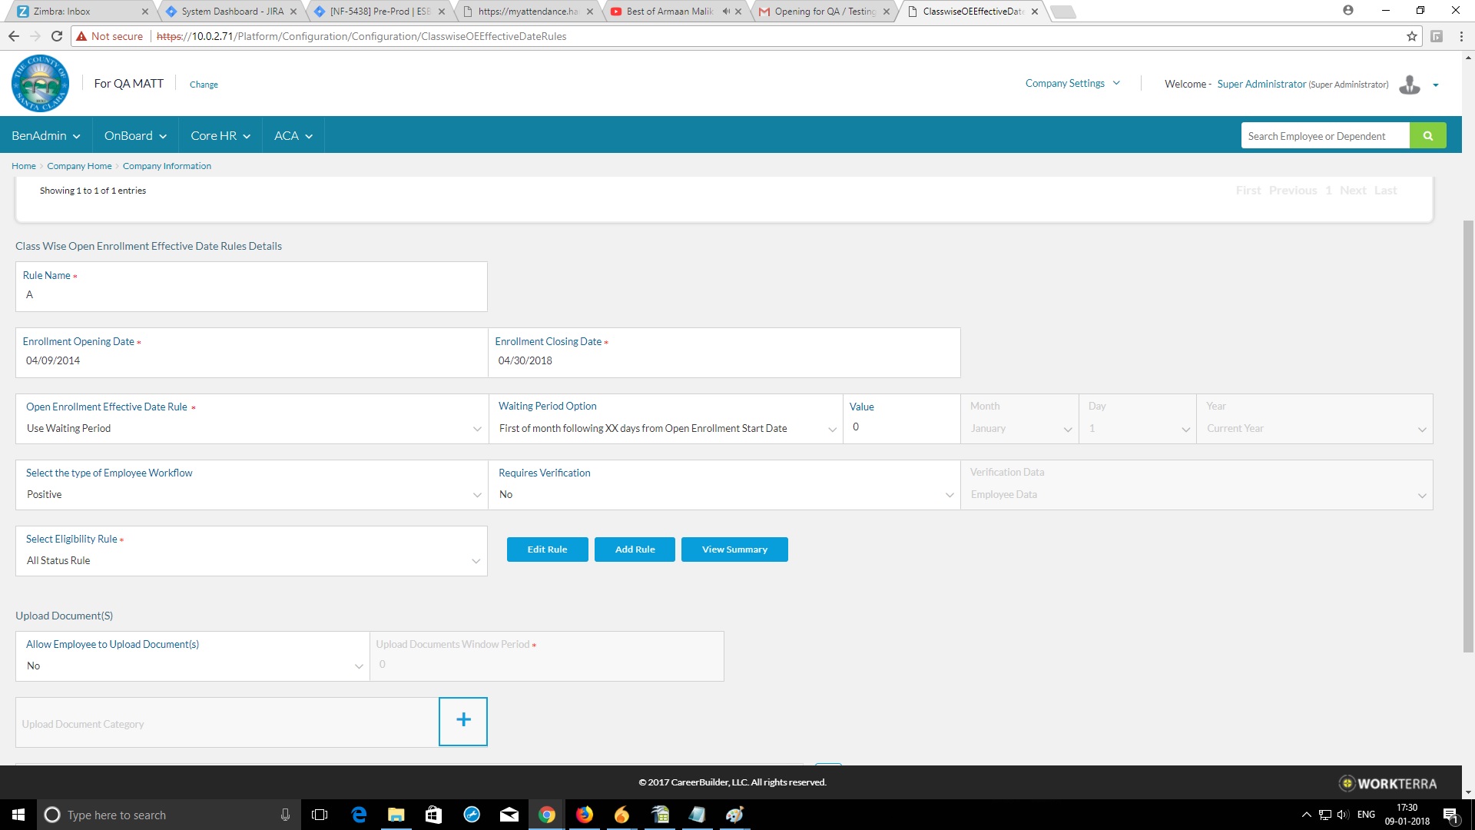This screenshot has width=1475, height=830.
Task: Open the BenAdmin menu
Action: click(x=45, y=136)
